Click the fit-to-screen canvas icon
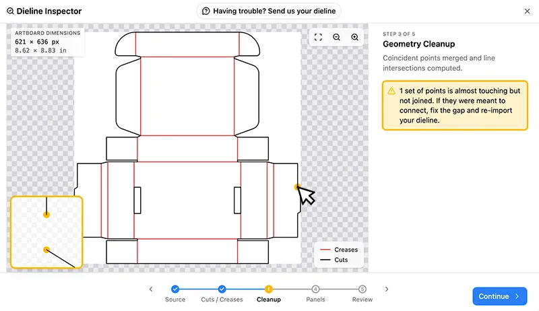This screenshot has width=539, height=311. click(318, 37)
